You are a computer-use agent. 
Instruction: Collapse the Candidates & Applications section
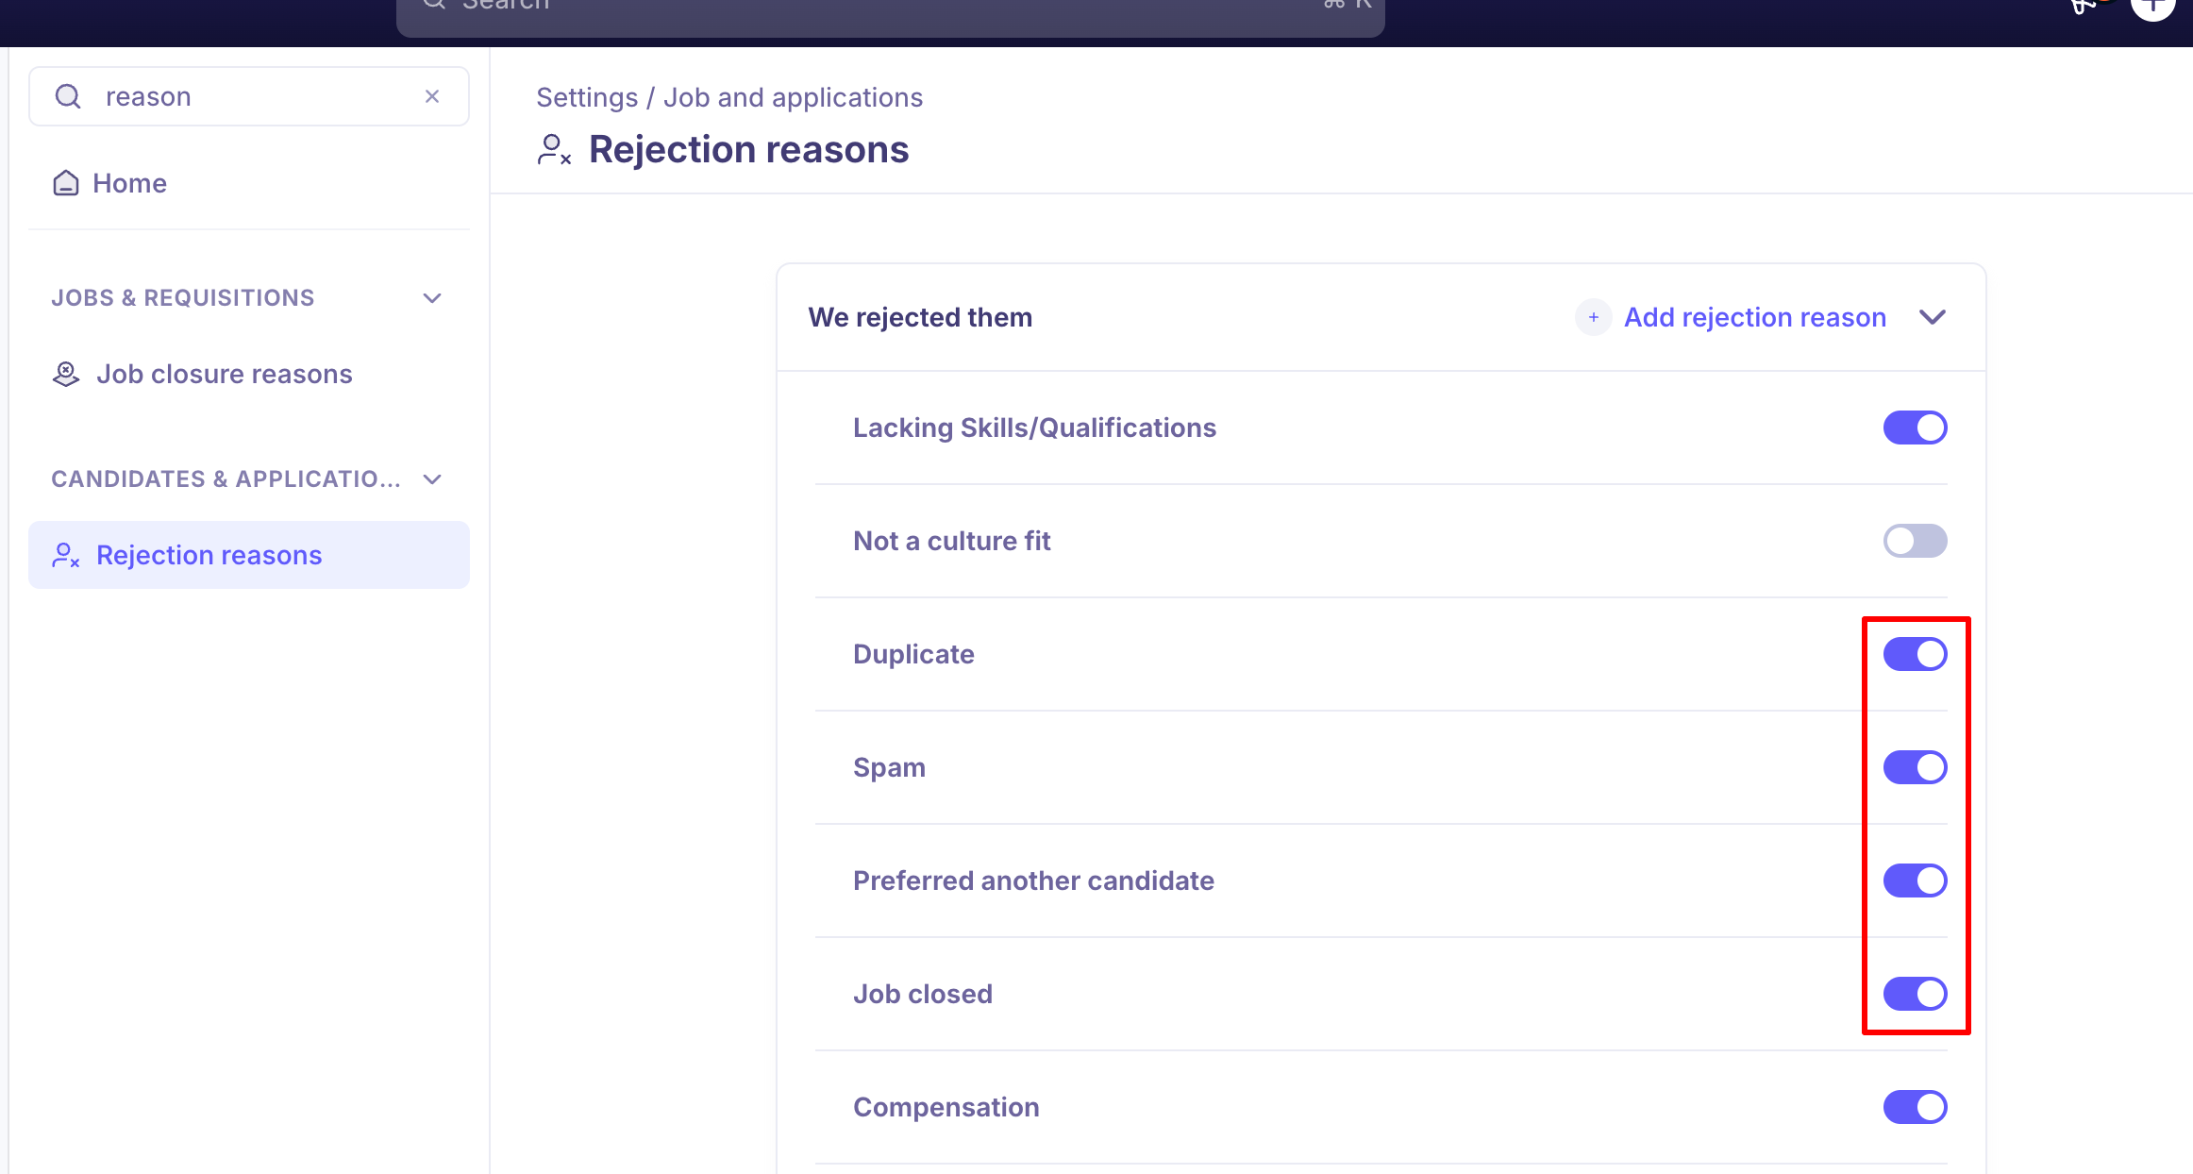pos(432,479)
